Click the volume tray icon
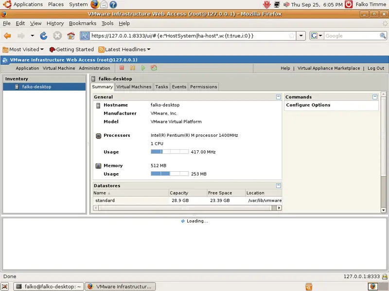 point(286,4)
